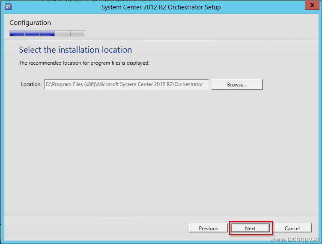
Task: Click the separator line above the buttons
Action: [161, 216]
